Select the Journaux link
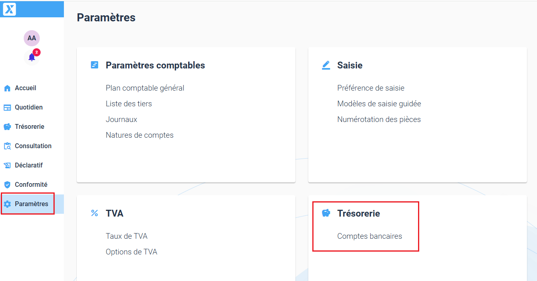Image resolution: width=537 pixels, height=281 pixels. 121,119
